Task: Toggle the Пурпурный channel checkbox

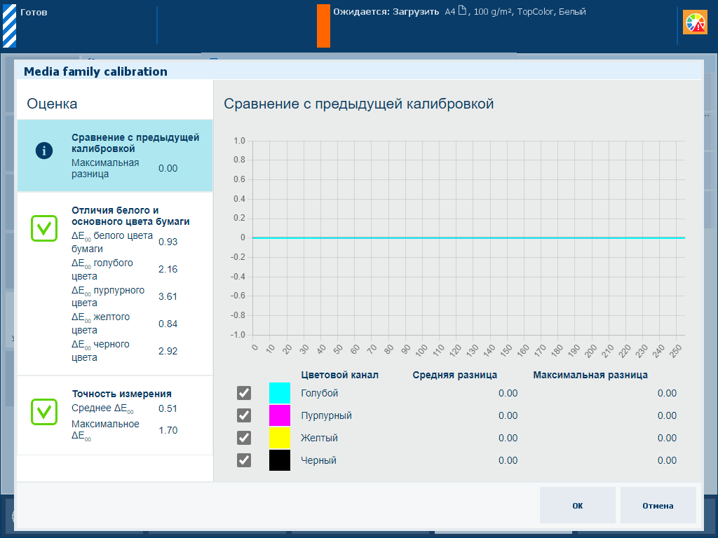Action: pos(244,415)
